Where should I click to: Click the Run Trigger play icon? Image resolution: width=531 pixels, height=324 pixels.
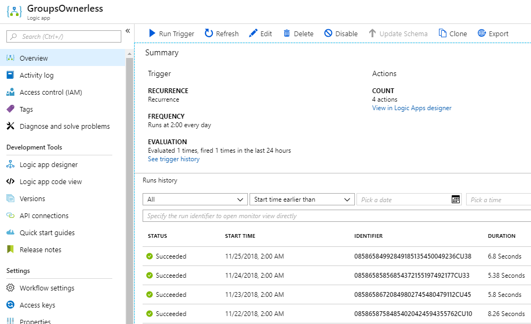pos(152,34)
